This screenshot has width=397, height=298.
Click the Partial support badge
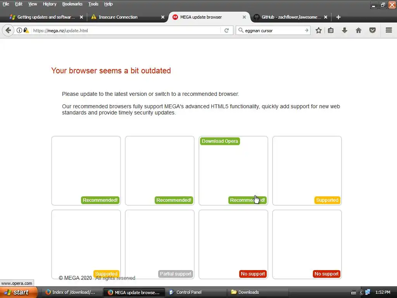point(176,274)
